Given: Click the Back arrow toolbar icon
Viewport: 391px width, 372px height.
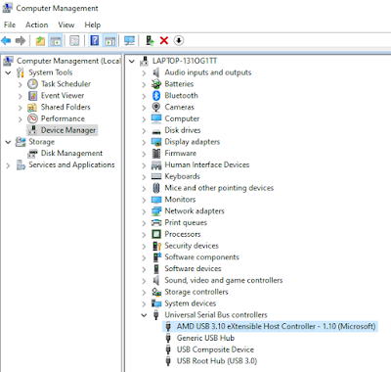Looking at the screenshot, I should click(6, 41).
